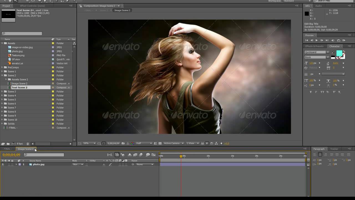Open the cyan fill color swatch
Viewport: 355px width, 200px height.
coord(339,53)
